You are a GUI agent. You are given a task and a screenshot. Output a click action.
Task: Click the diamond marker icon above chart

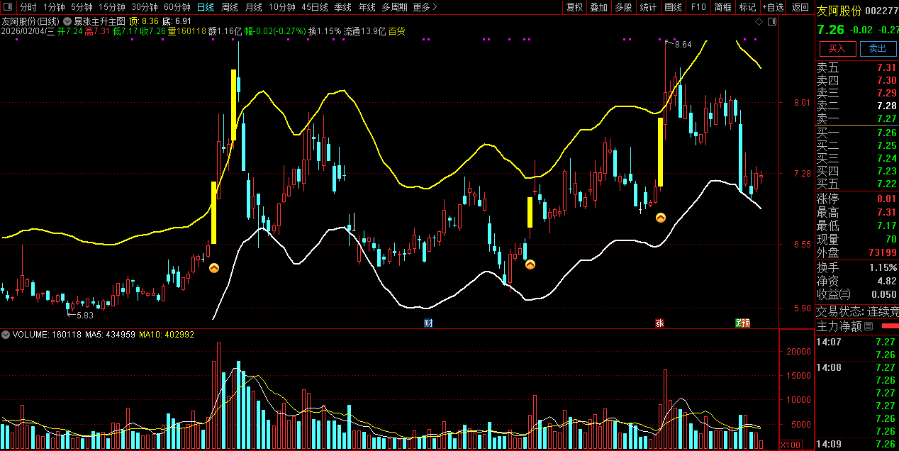759,22
